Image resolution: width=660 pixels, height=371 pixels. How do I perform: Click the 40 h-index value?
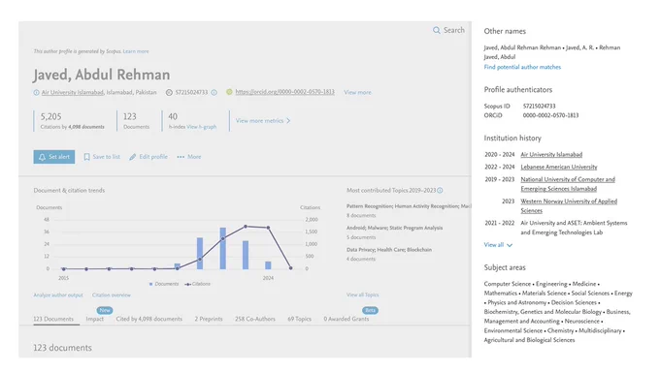pyautogui.click(x=173, y=116)
